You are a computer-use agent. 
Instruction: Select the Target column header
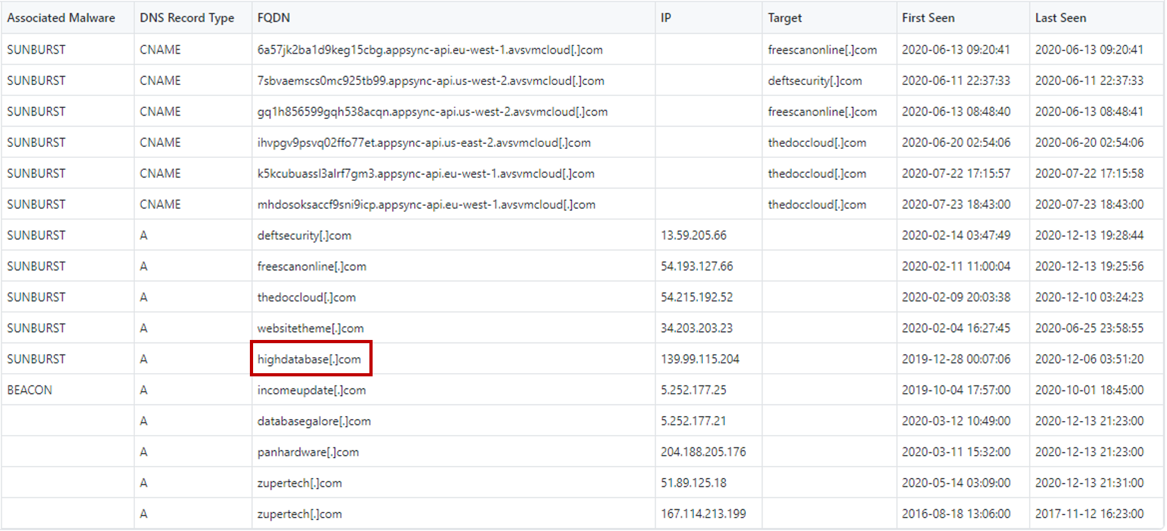(784, 18)
